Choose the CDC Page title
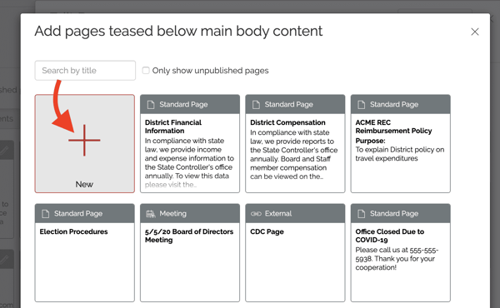Viewport: 500px width, 308px height. pos(267,232)
